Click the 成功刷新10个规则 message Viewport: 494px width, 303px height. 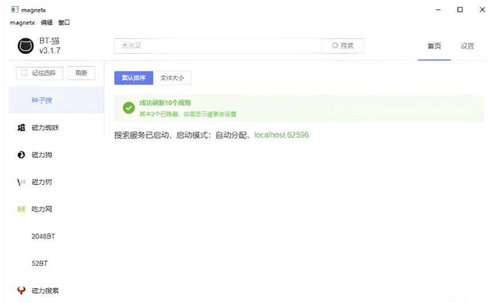pos(165,103)
